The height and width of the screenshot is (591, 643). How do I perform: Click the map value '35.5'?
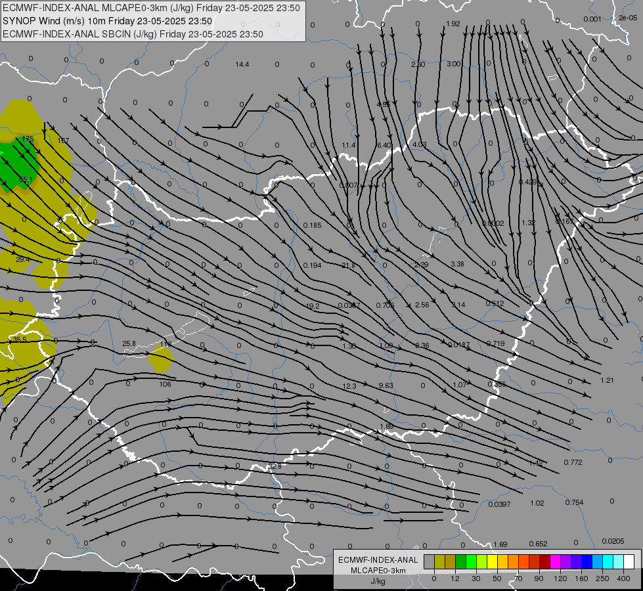tap(19, 339)
